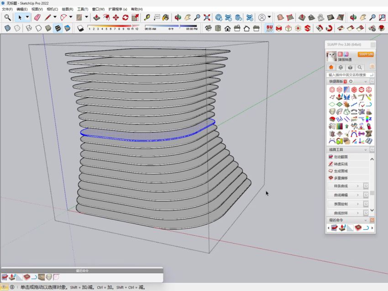The height and width of the screenshot is (291, 388).
Task: Choose the Arc drawing tool
Action: pyautogui.click(x=63, y=17)
